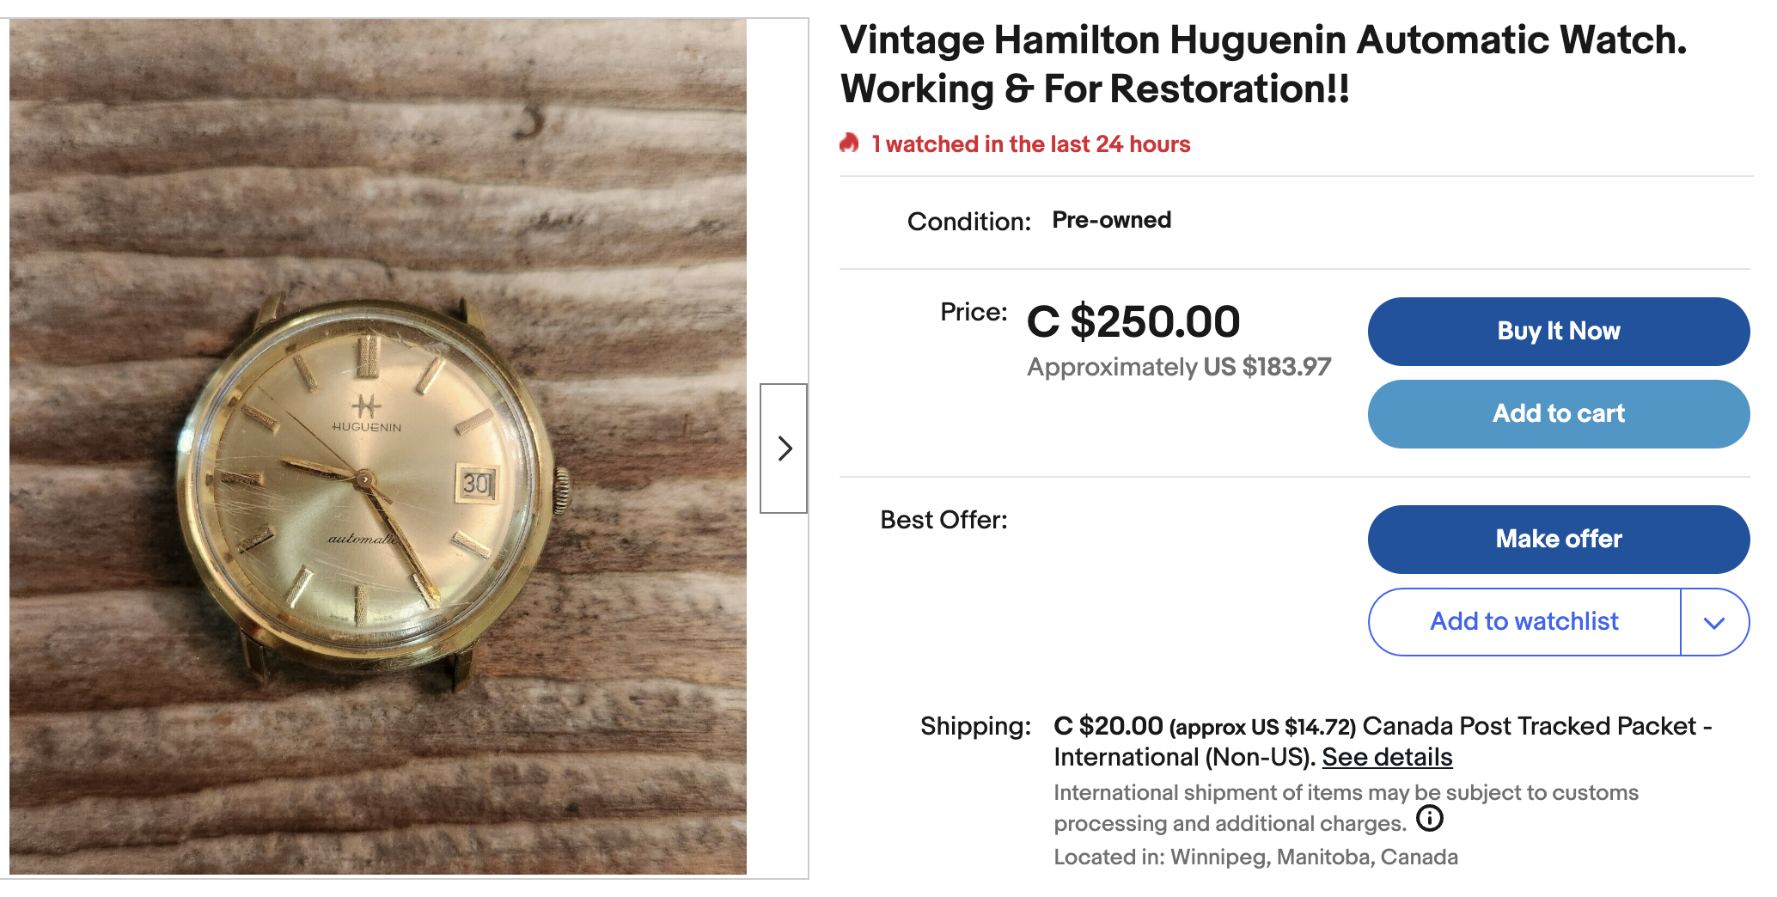Viewport: 1777px width, 897px height.
Task: Click the C $20.00 shipping cost
Action: pos(1108,726)
